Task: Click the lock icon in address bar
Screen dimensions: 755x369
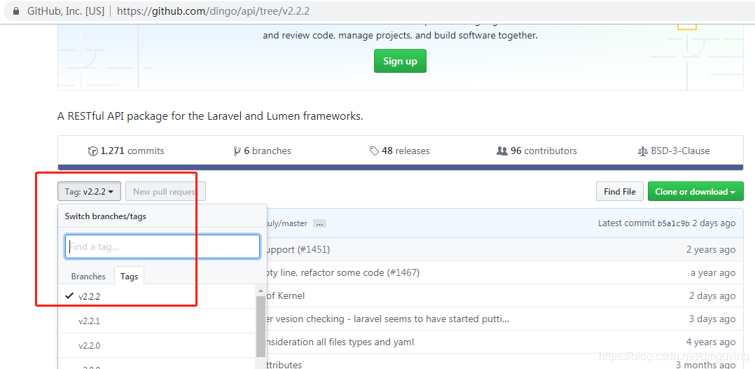Action: pyautogui.click(x=16, y=11)
